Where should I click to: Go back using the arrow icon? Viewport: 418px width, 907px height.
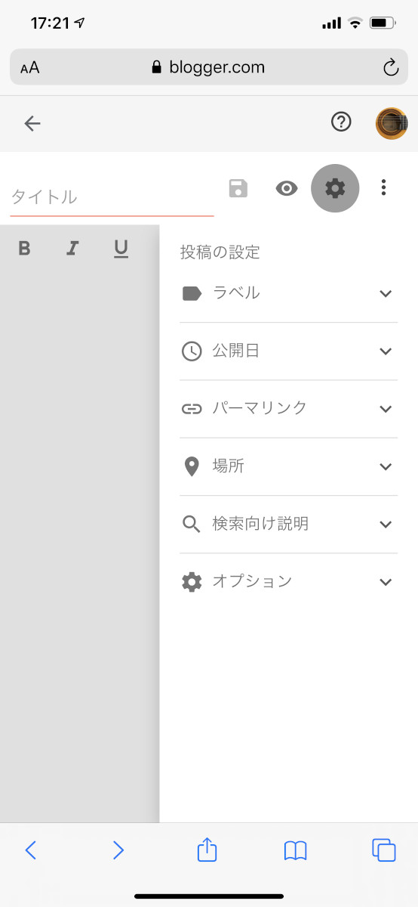pos(32,123)
